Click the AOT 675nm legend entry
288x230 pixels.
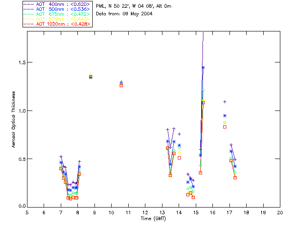point(57,14)
